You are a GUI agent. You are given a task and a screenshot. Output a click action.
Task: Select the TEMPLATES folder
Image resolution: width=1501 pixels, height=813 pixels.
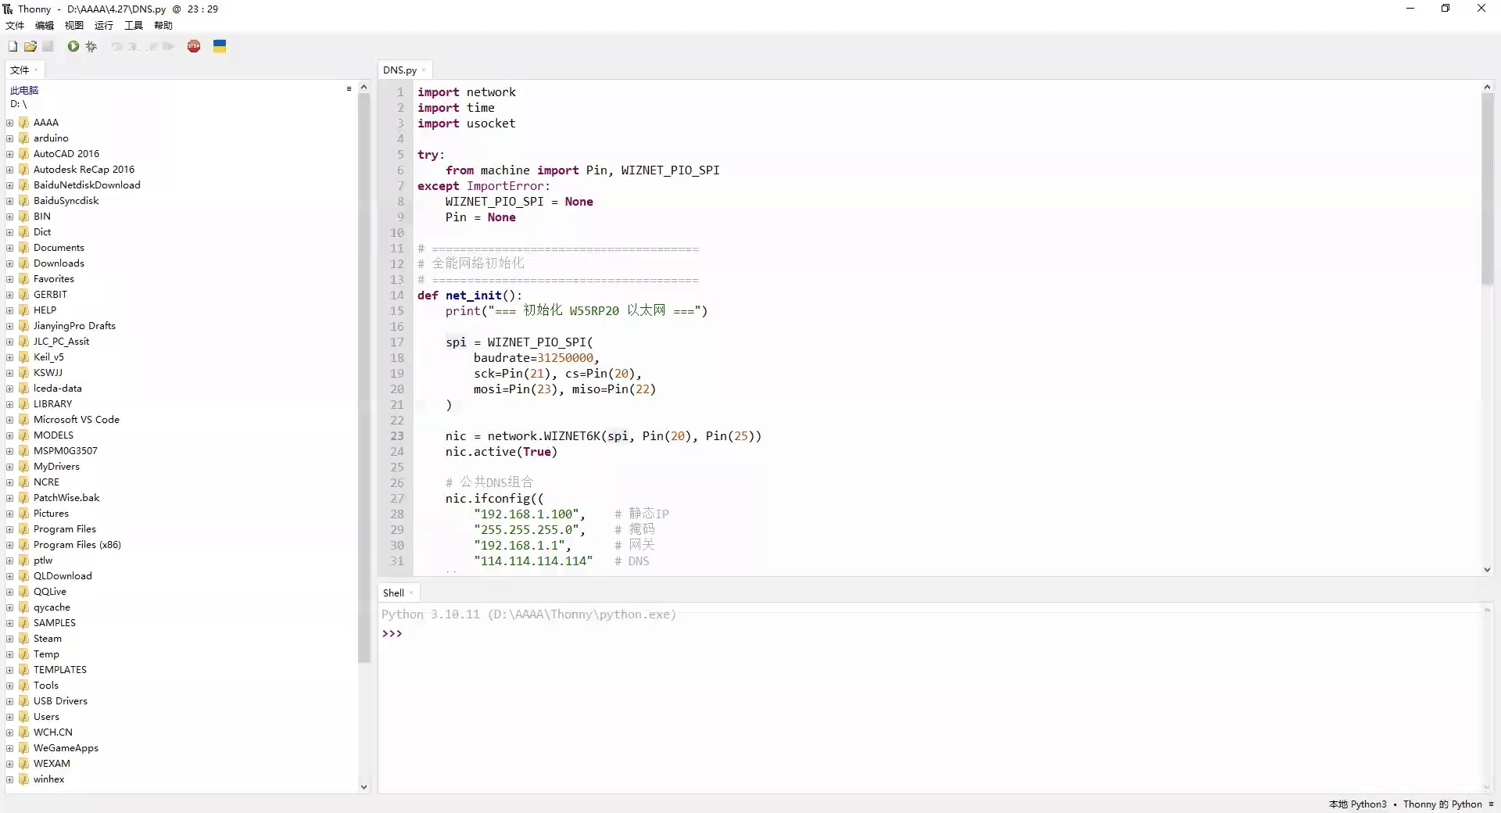click(59, 670)
